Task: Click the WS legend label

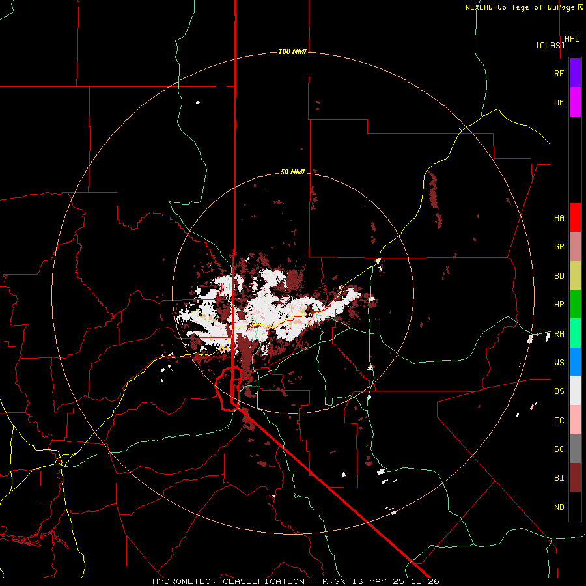Action: tap(559, 363)
